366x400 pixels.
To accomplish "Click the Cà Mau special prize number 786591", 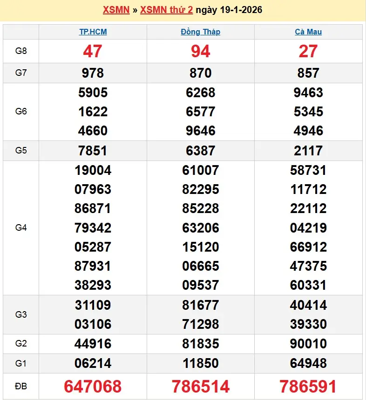I will (x=308, y=386).
